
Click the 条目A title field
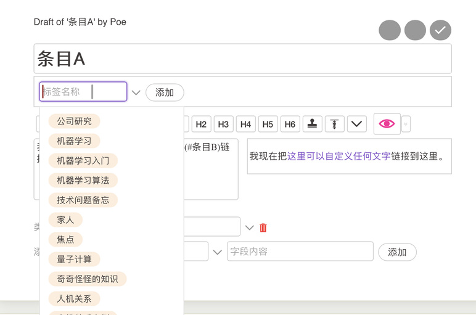242,59
